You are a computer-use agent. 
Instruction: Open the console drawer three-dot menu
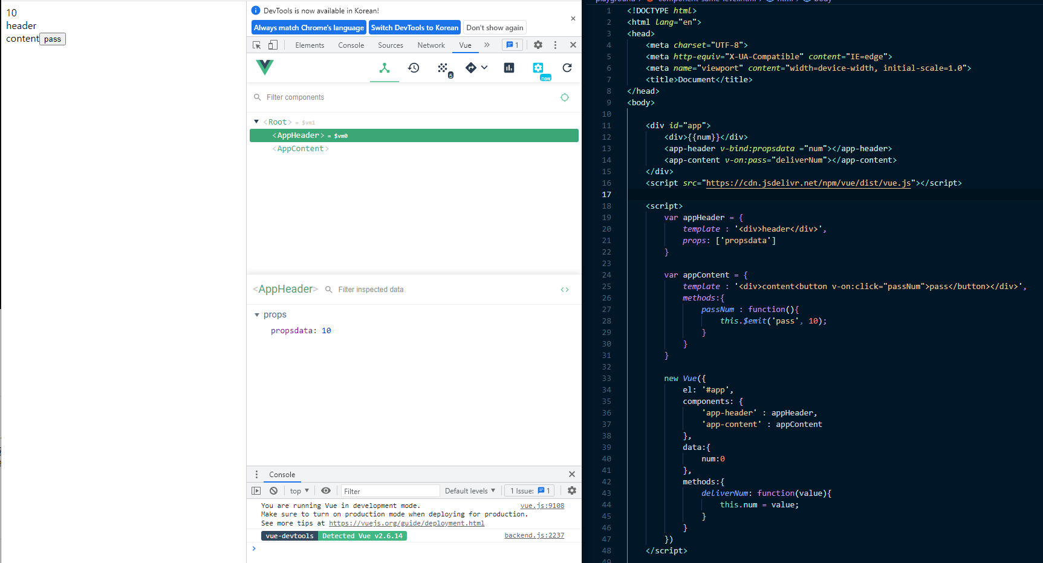pyautogui.click(x=256, y=475)
